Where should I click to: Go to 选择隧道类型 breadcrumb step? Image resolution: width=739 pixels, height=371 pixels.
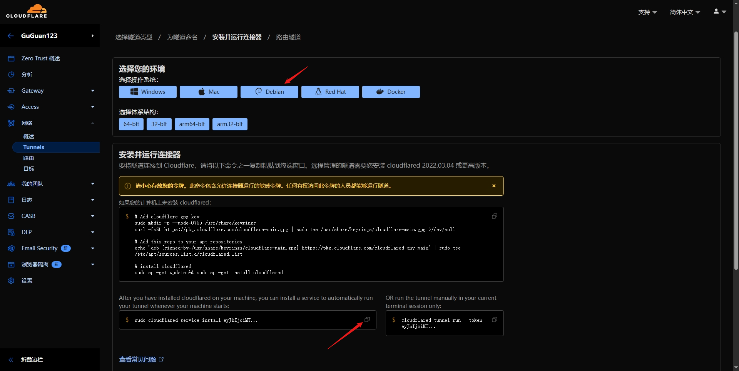[134, 37]
